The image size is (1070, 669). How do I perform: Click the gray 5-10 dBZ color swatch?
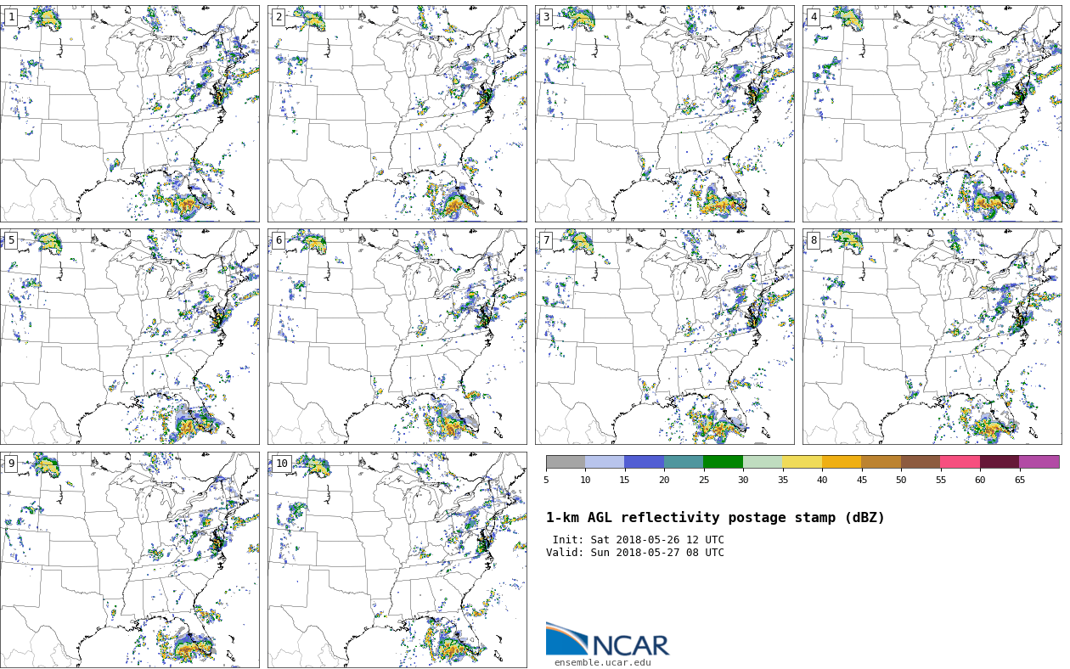tap(566, 462)
